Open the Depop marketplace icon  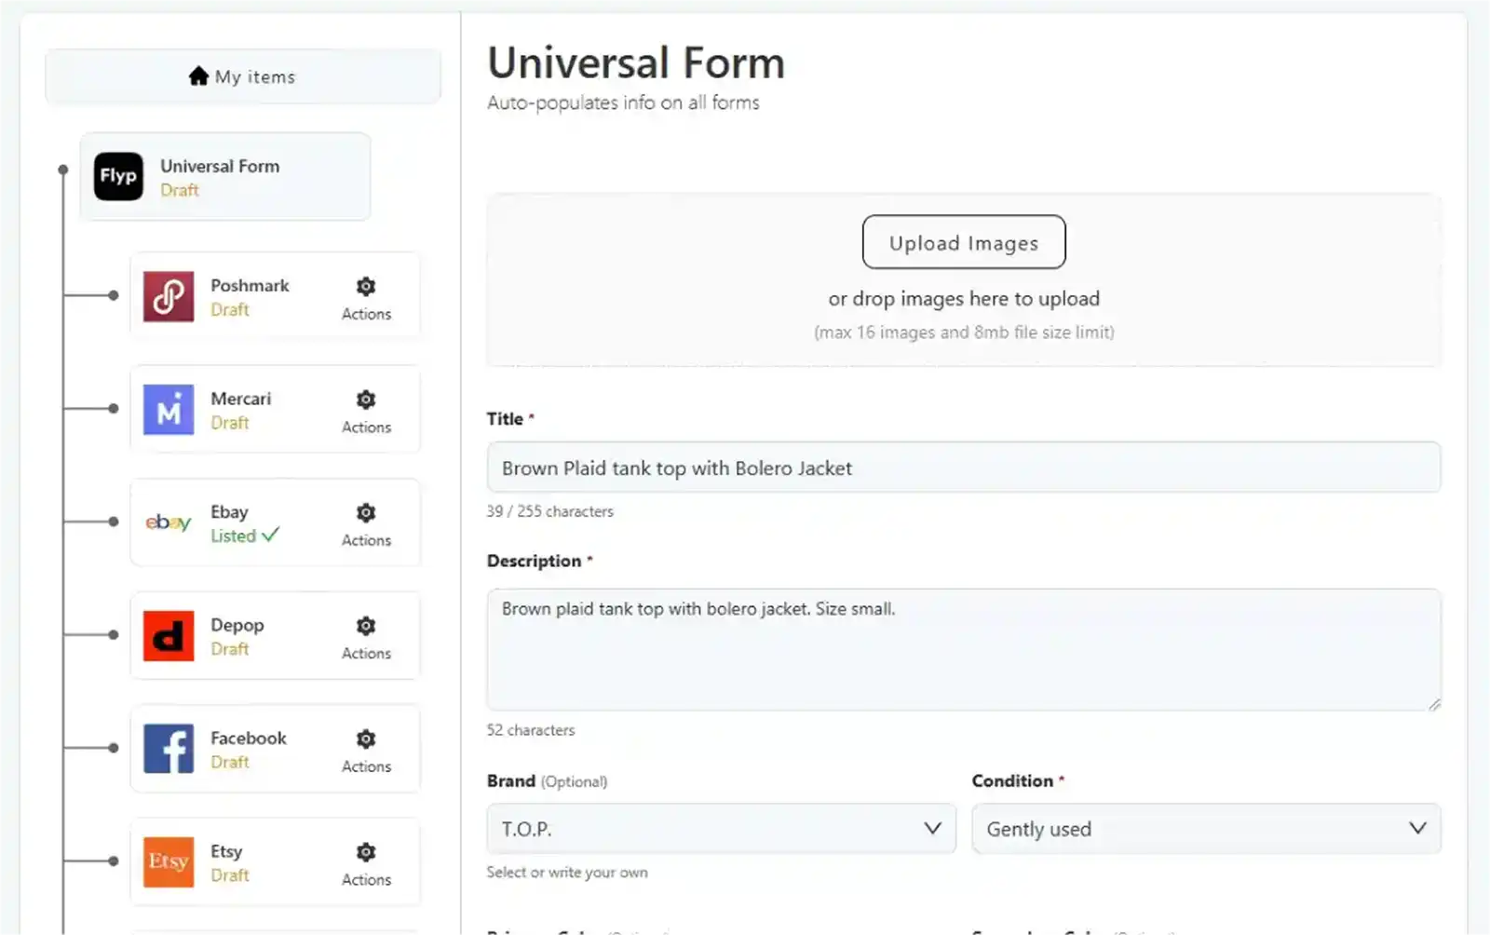coord(168,636)
